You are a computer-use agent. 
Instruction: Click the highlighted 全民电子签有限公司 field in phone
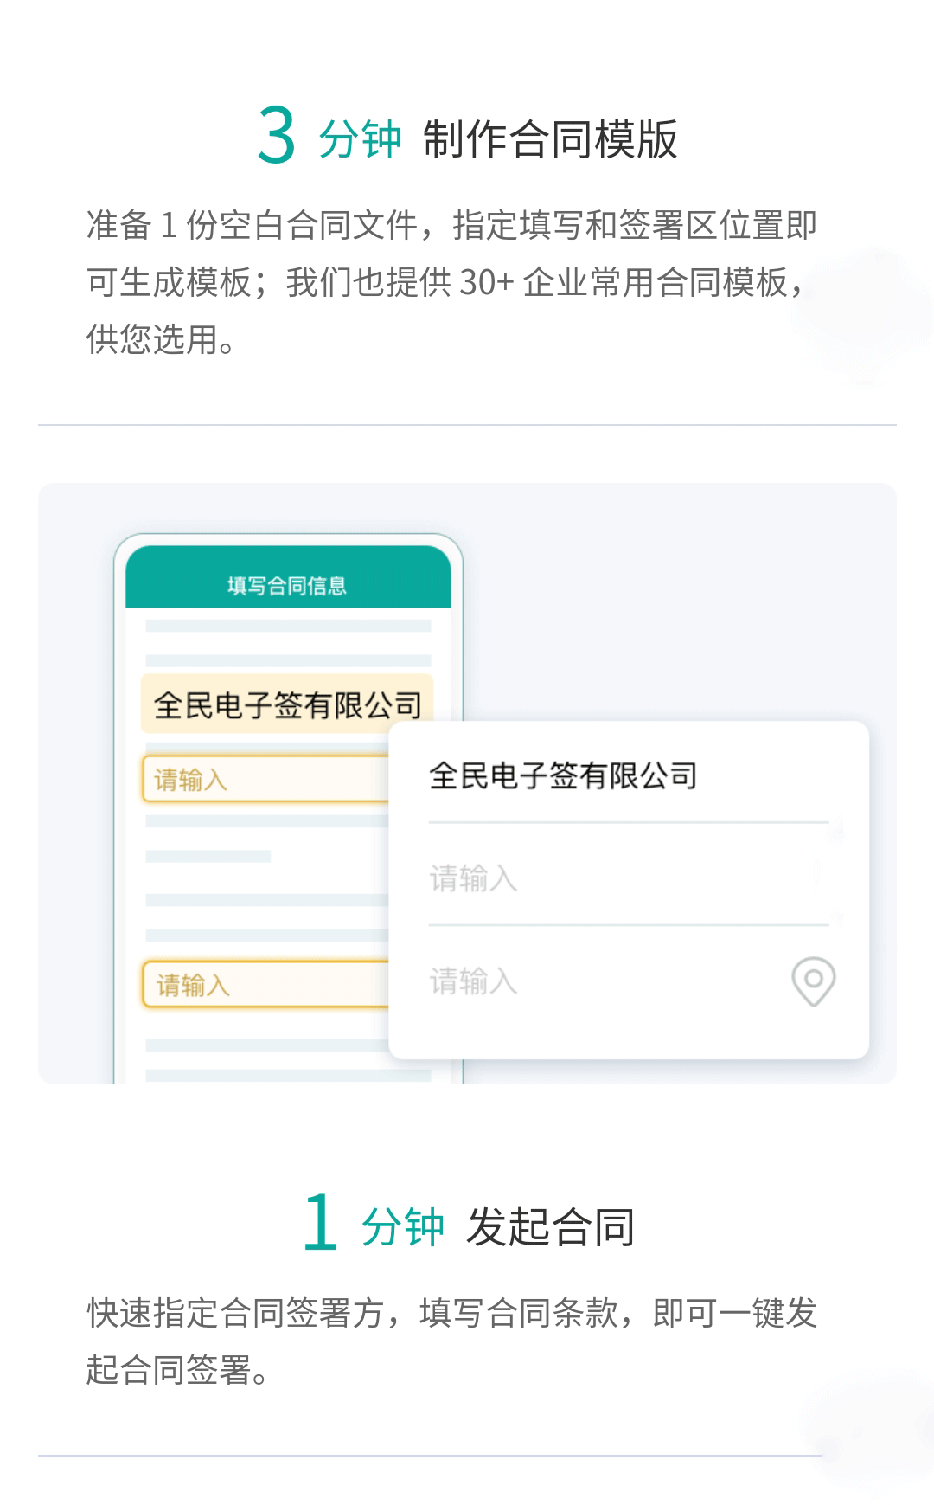click(x=287, y=705)
